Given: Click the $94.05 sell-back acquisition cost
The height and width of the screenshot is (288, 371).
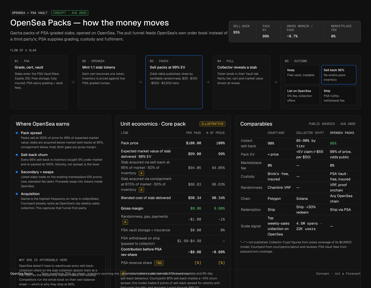Looking at the screenshot, I should pyautogui.click(x=195, y=168).
